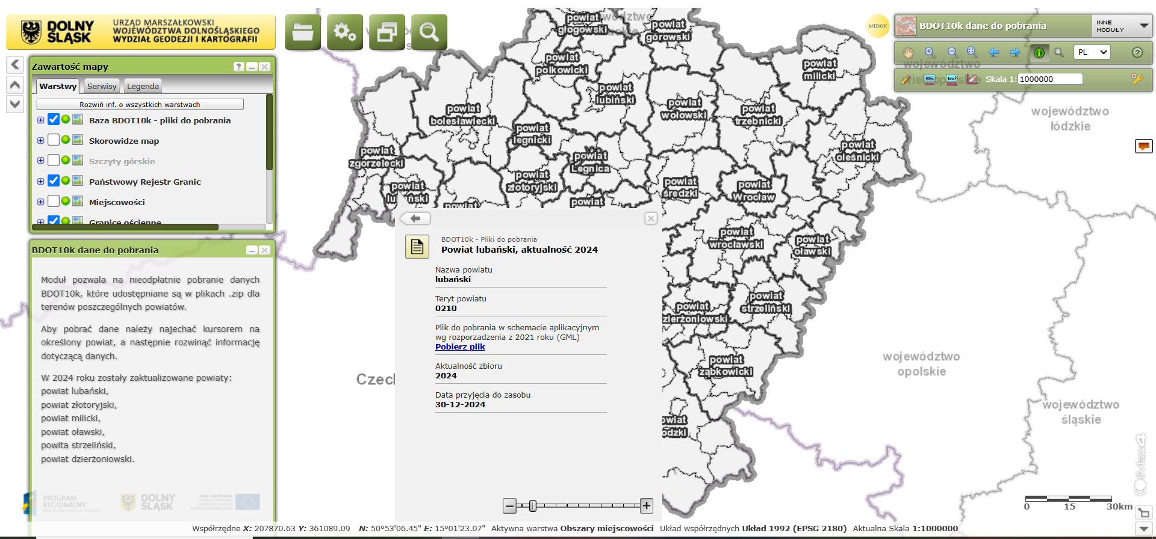
Task: Select the pan hand tool
Action: pos(908,52)
